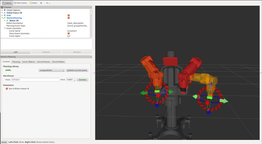The image size is (262, 144).
Task: Click the right arm blue down arrow marker
Action: [208, 113]
